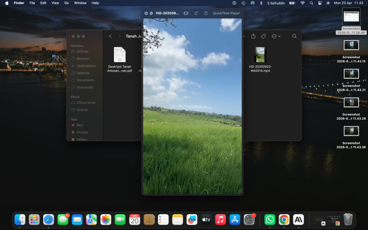This screenshot has height=230, width=368.
Task: Open Wi-Fi status menu
Action: (x=302, y=3)
